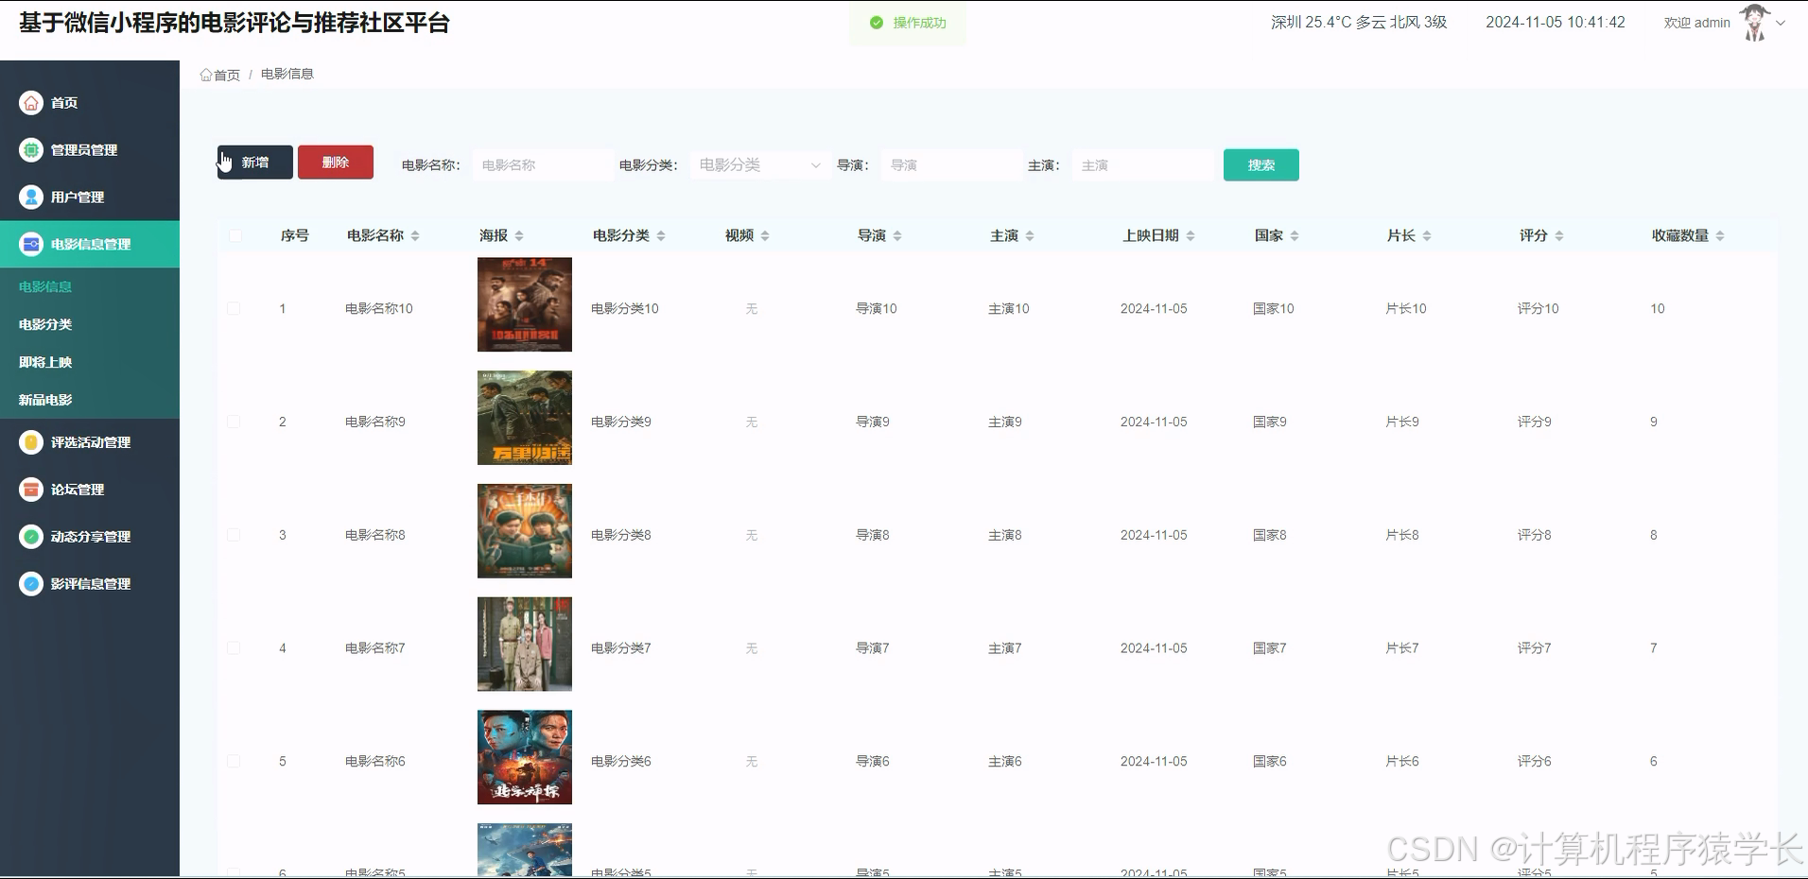
Task: Sort by 评分 column arrows
Action: pyautogui.click(x=1559, y=235)
